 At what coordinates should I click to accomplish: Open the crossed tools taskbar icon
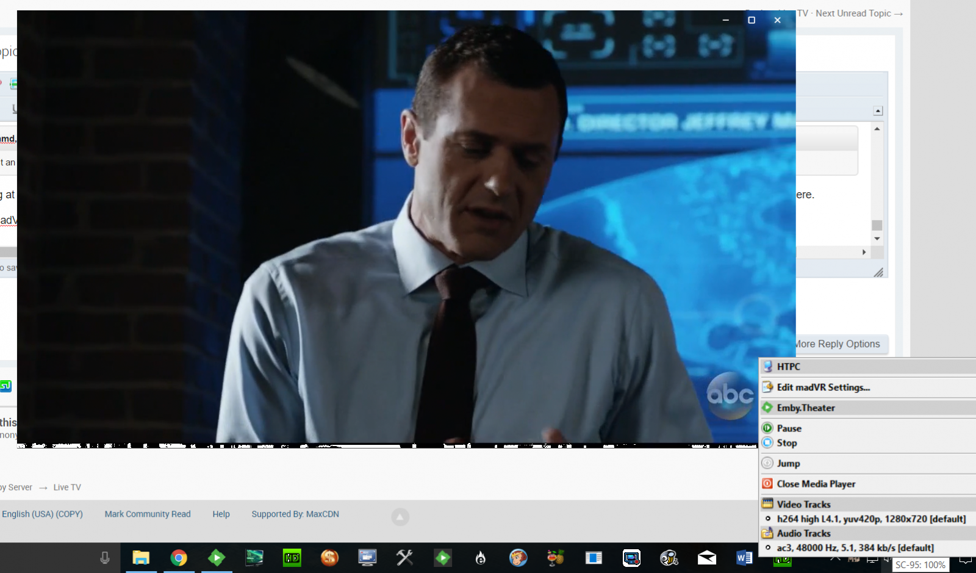coord(405,558)
